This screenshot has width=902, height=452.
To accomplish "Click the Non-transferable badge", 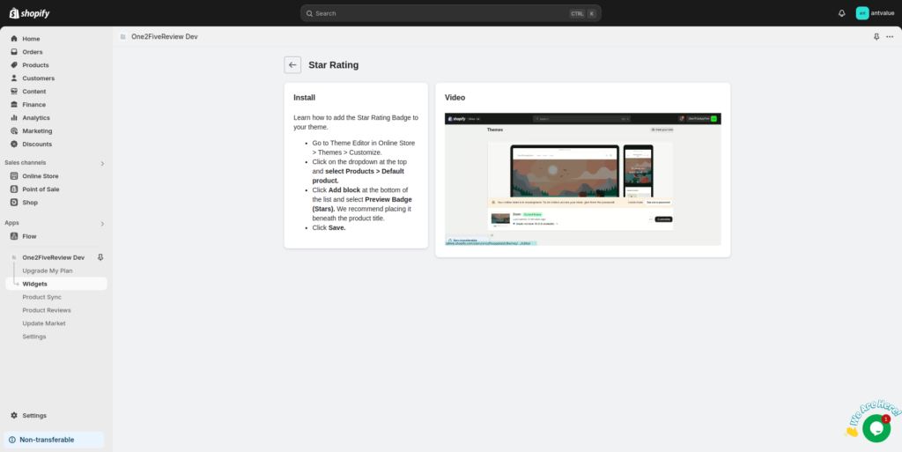I will (x=47, y=440).
